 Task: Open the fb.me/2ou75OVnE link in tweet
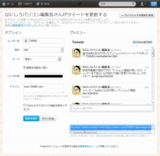point(102,76)
